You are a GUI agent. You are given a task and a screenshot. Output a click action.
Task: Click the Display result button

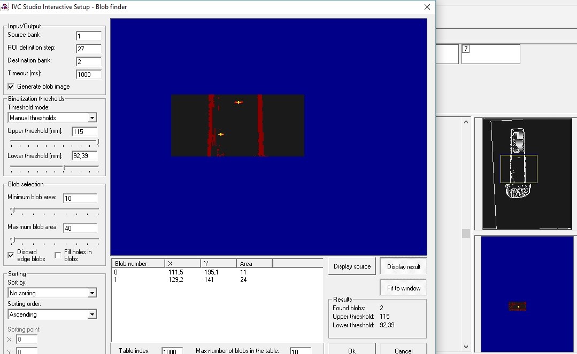(x=403, y=267)
